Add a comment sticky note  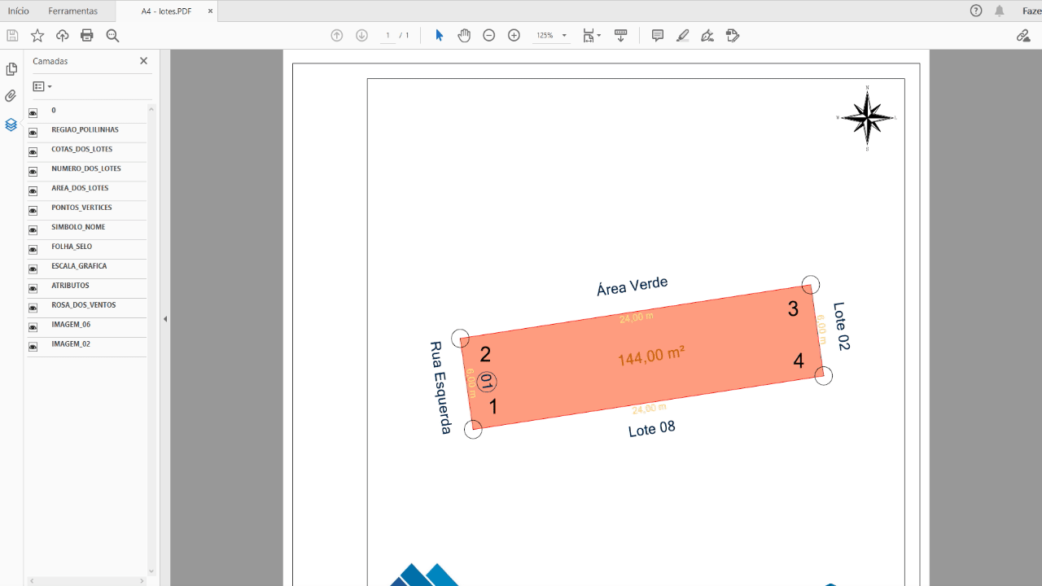658,36
